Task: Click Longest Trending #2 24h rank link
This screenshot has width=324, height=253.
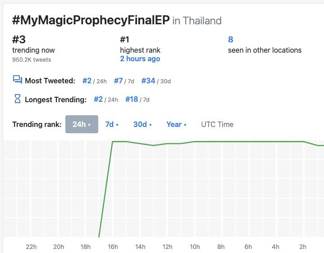Action: (x=98, y=99)
